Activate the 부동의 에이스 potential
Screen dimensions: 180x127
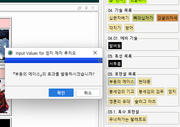tap(122, 82)
